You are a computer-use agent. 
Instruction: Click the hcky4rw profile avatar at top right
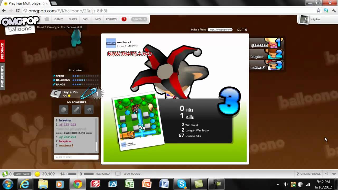[x=304, y=20]
